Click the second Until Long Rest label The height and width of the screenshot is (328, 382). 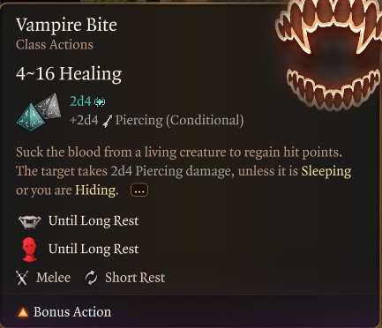[94, 250]
